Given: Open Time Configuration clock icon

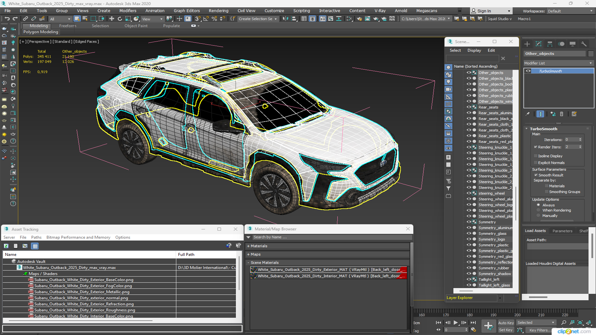Looking at the screenshot, I should coord(473,330).
